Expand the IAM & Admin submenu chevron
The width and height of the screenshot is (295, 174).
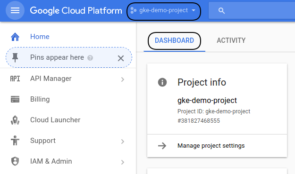pyautogui.click(x=123, y=162)
